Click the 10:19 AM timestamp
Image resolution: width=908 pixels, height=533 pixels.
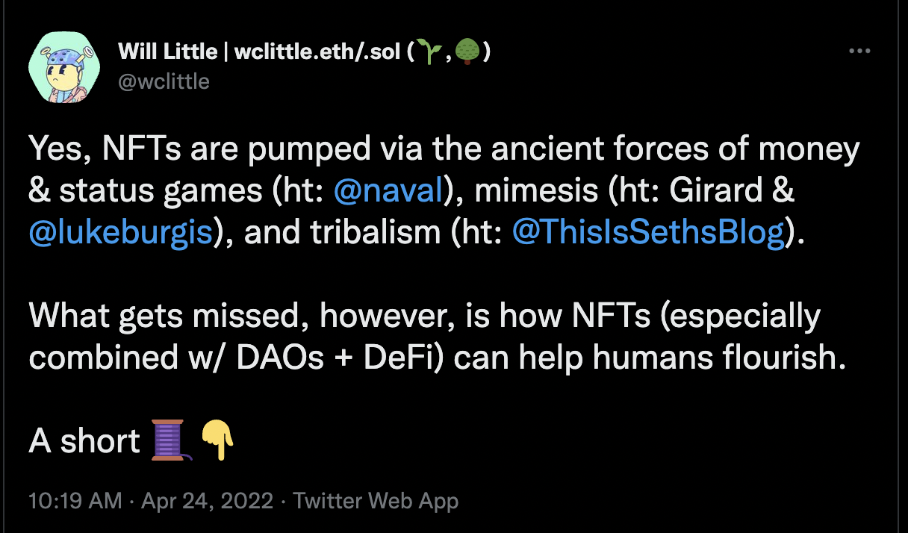click(x=75, y=501)
